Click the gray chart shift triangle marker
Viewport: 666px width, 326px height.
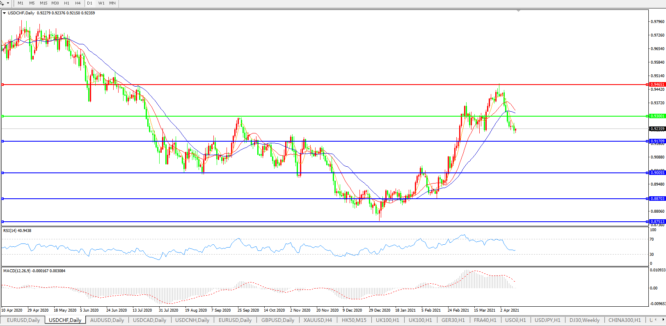tap(519, 11)
